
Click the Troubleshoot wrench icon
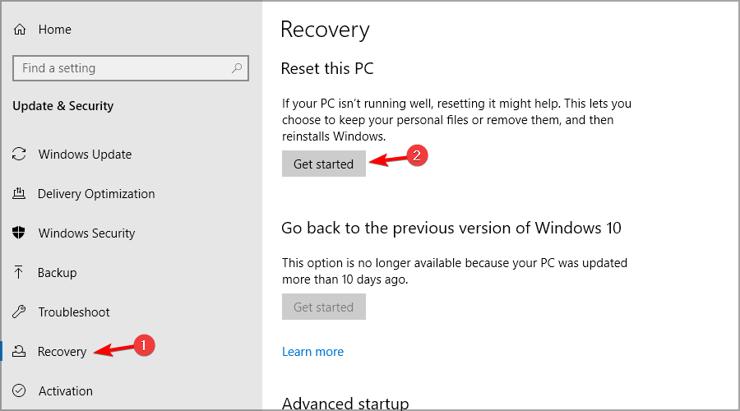tap(19, 312)
